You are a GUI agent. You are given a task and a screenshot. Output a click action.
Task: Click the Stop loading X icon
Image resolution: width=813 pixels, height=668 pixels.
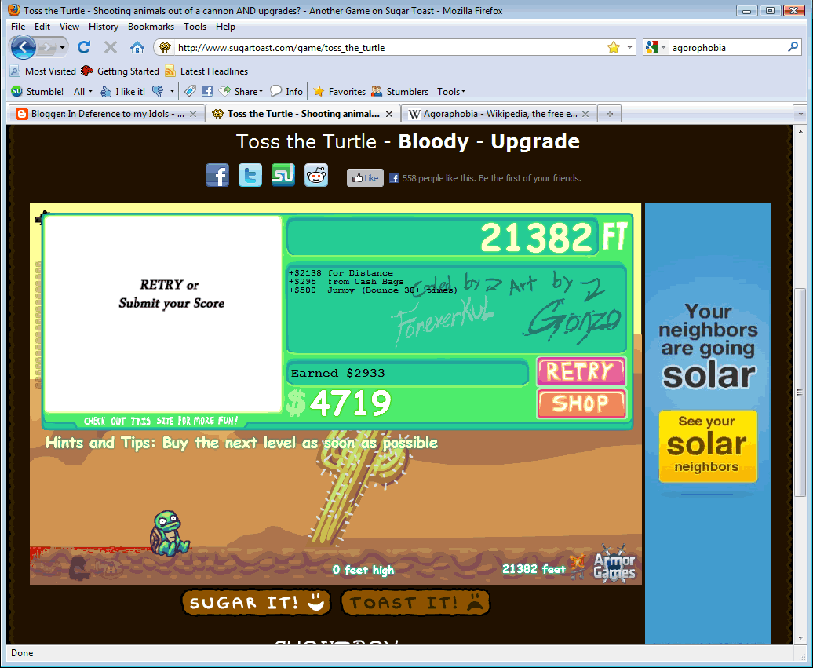[x=111, y=48]
